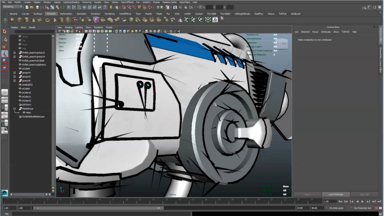This screenshot has height=216, width=384.
Task: Click the Save Scene icon
Action: click(37, 7)
